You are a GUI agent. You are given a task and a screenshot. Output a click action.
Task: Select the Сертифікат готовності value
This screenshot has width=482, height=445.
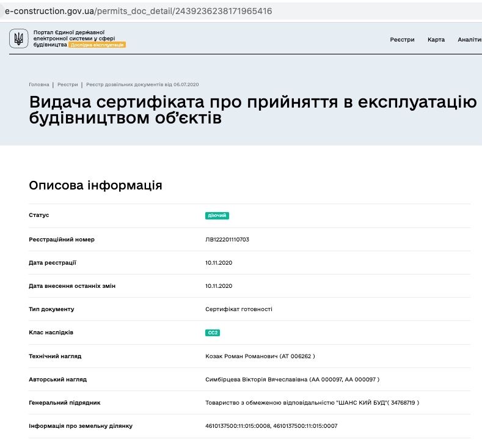tap(239, 309)
